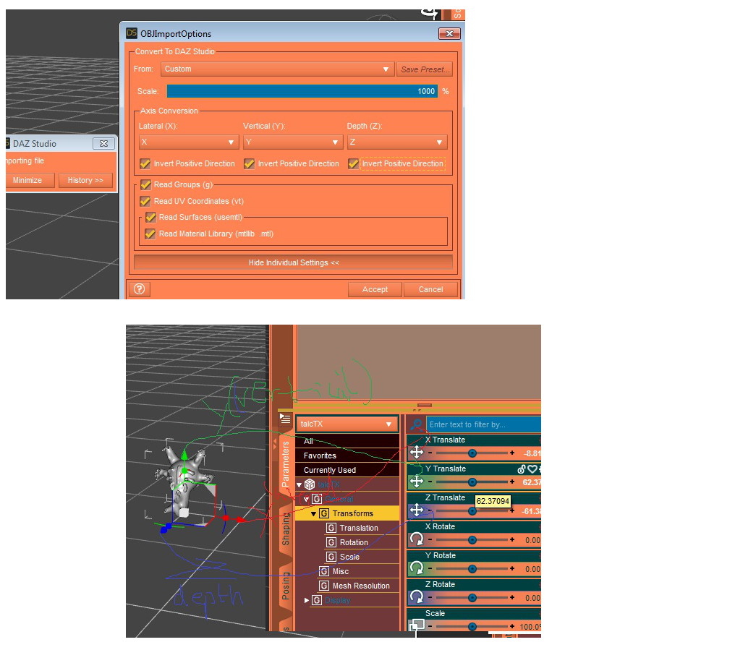The image size is (735, 663).
Task: Disable Read Material Library checkbox
Action: point(150,234)
